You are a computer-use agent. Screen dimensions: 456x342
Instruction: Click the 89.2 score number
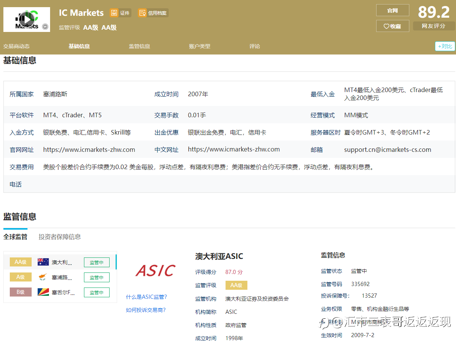[434, 12]
